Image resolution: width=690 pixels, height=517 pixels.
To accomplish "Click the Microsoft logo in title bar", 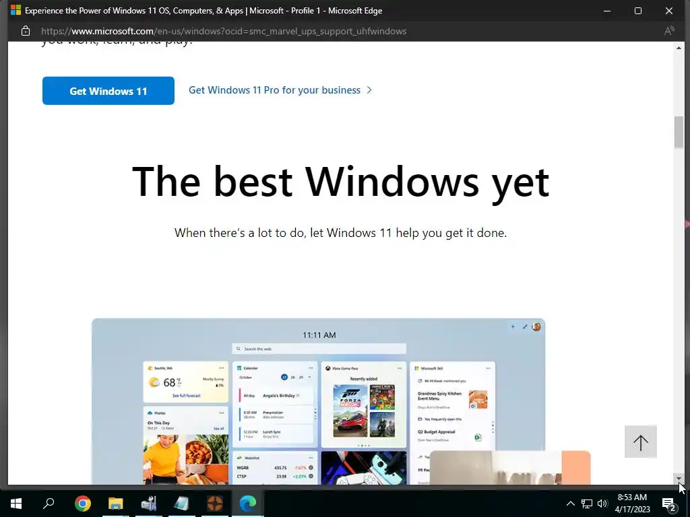I will pos(16,10).
